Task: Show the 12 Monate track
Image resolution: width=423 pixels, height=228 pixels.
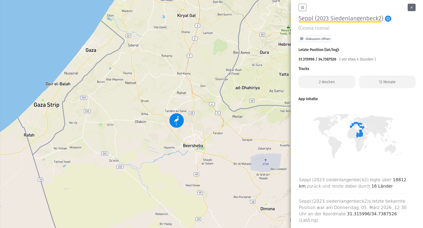Action: (387, 82)
